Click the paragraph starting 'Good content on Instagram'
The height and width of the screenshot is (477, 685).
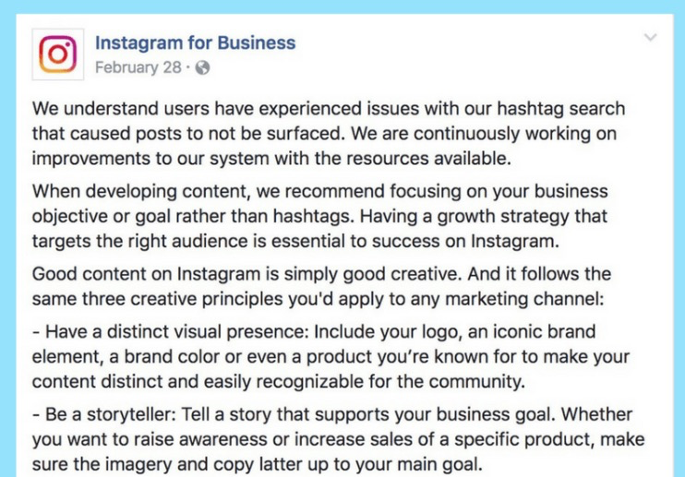coord(321,287)
